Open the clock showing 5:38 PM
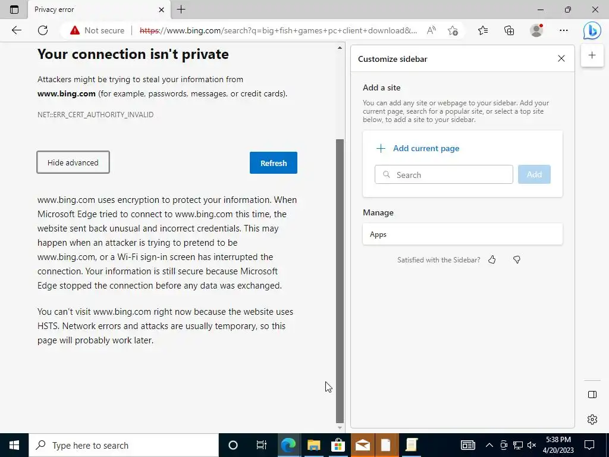The height and width of the screenshot is (457, 609). pyautogui.click(x=558, y=445)
